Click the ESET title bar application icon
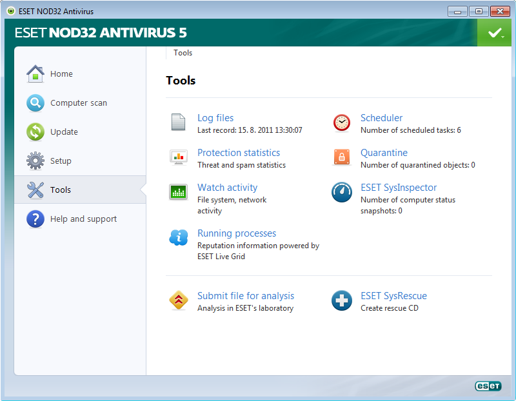Image resolution: width=516 pixels, height=401 pixels. point(11,11)
